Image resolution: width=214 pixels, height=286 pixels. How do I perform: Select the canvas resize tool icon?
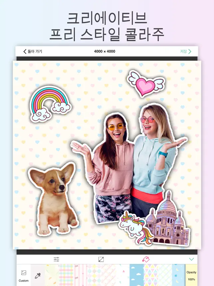click(101, 259)
